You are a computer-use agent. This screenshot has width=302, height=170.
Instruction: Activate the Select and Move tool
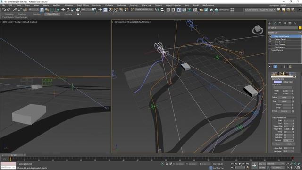(x=63, y=9)
